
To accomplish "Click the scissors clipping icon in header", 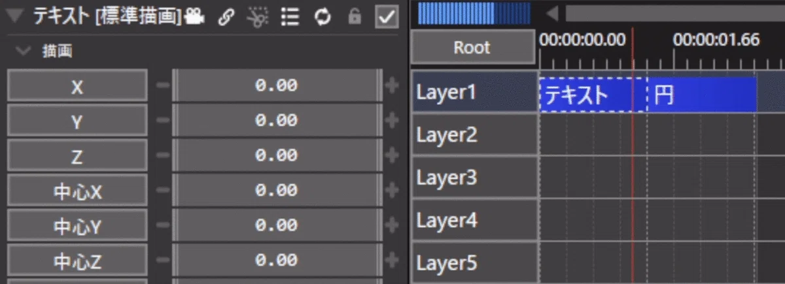I will pyautogui.click(x=257, y=18).
